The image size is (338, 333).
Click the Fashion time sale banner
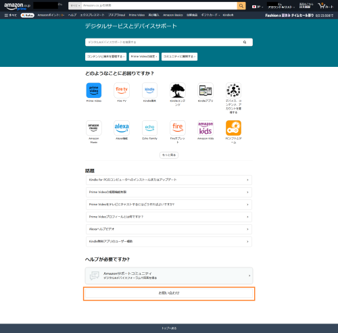coord(299,16)
